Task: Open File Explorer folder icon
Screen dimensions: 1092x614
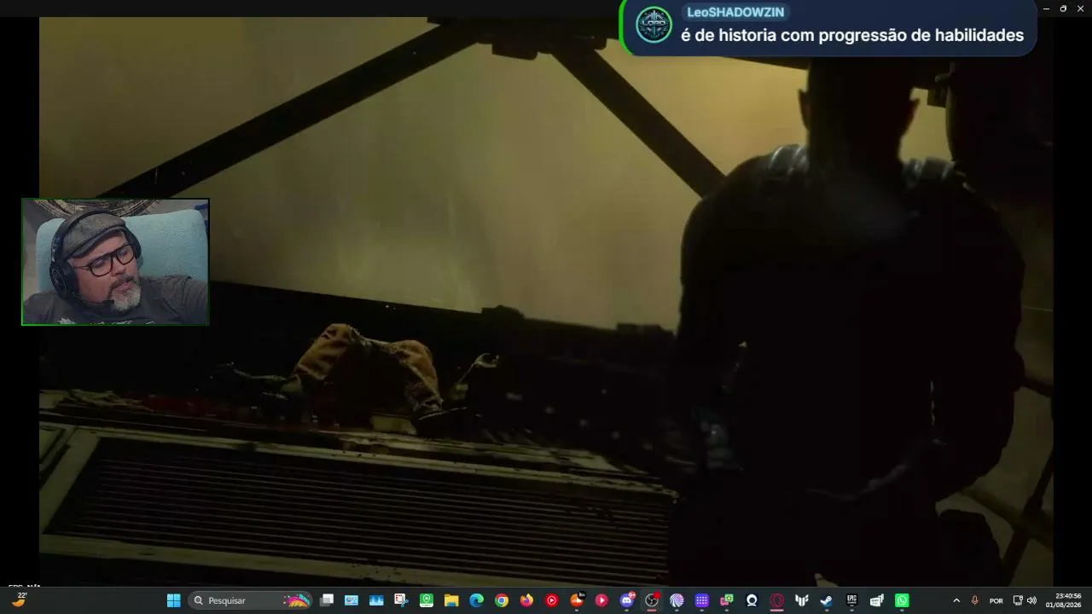Action: (x=451, y=600)
